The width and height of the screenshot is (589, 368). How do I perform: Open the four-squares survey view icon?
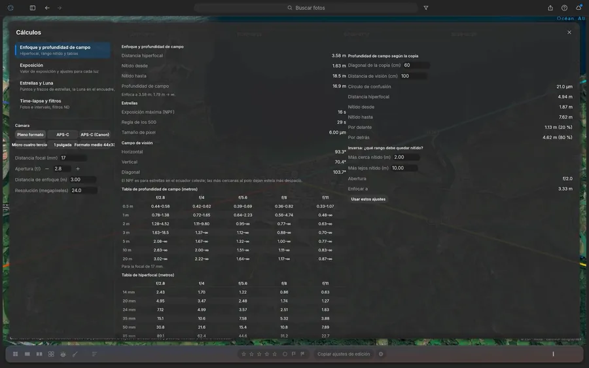(51, 354)
